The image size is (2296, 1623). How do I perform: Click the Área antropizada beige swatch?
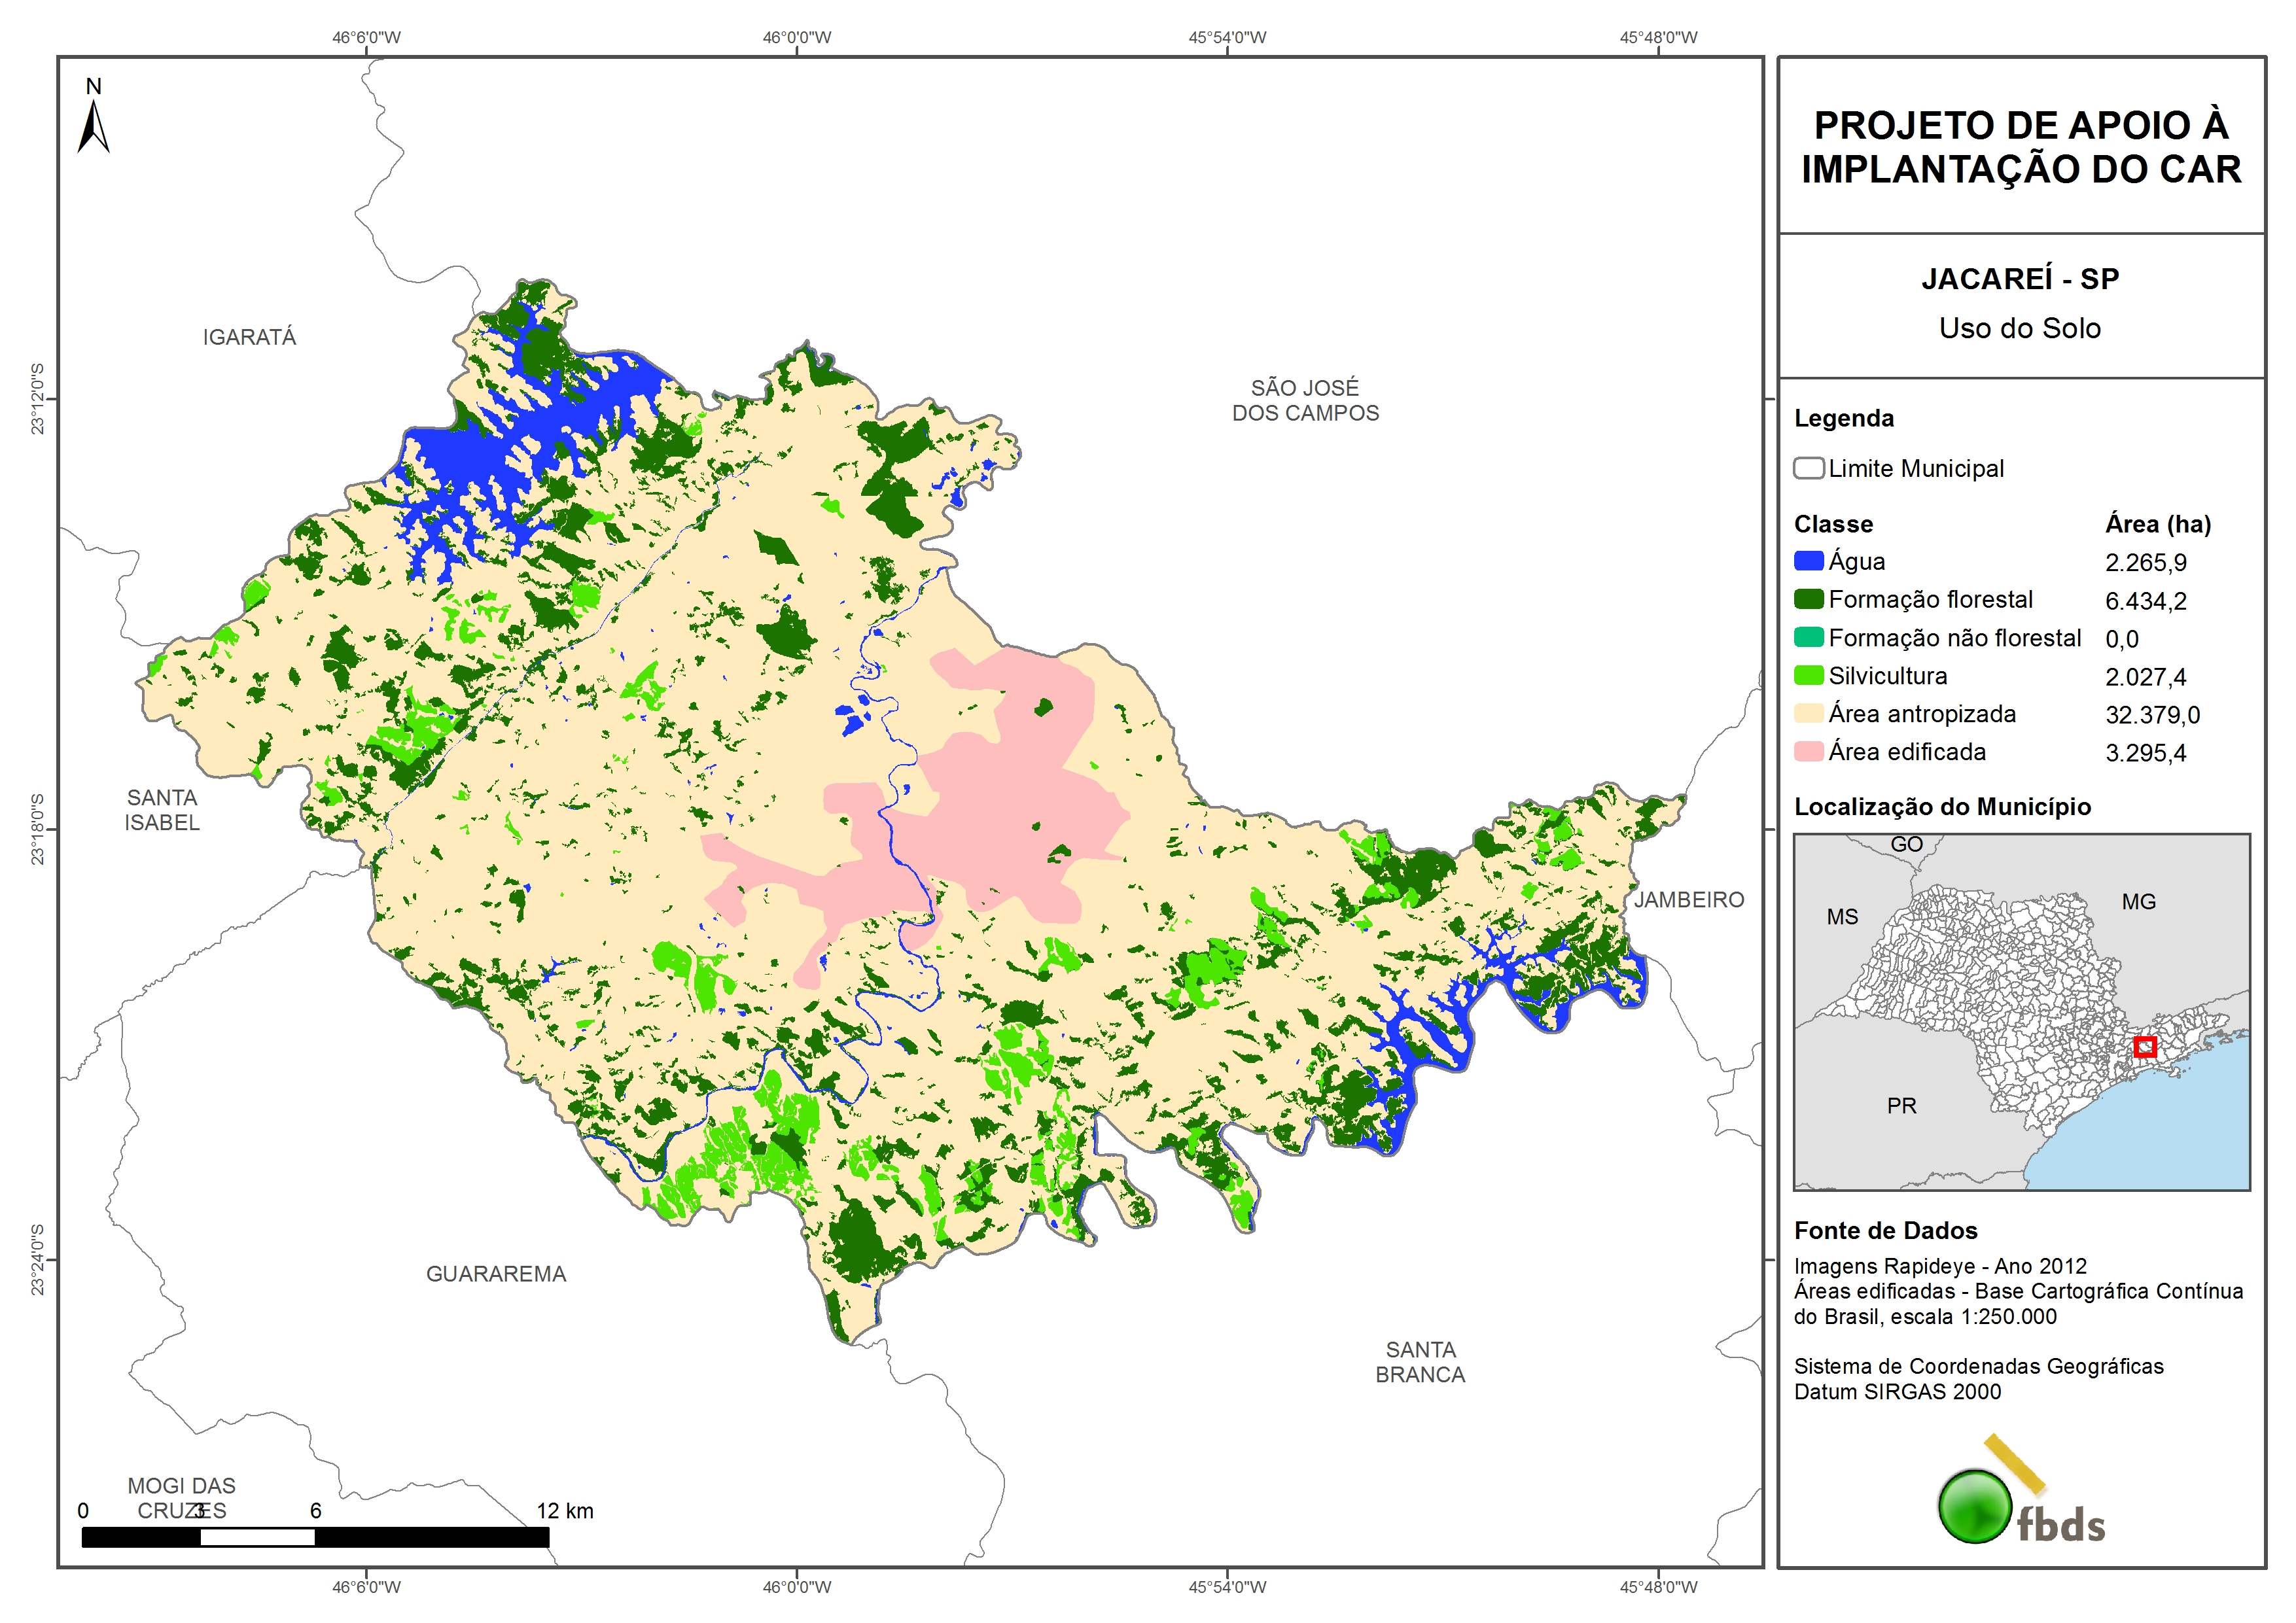pyautogui.click(x=1808, y=713)
